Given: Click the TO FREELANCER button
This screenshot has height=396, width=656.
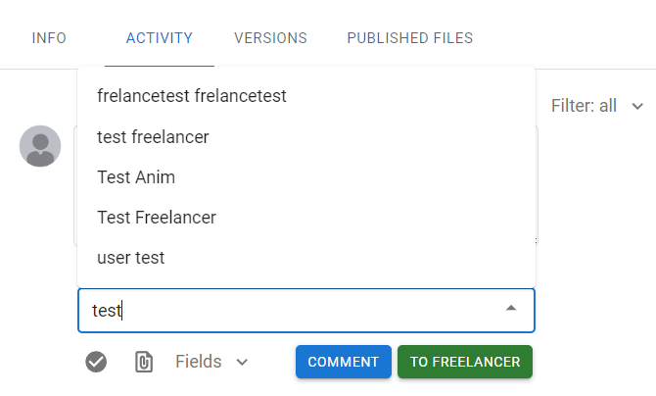Looking at the screenshot, I should (x=465, y=362).
